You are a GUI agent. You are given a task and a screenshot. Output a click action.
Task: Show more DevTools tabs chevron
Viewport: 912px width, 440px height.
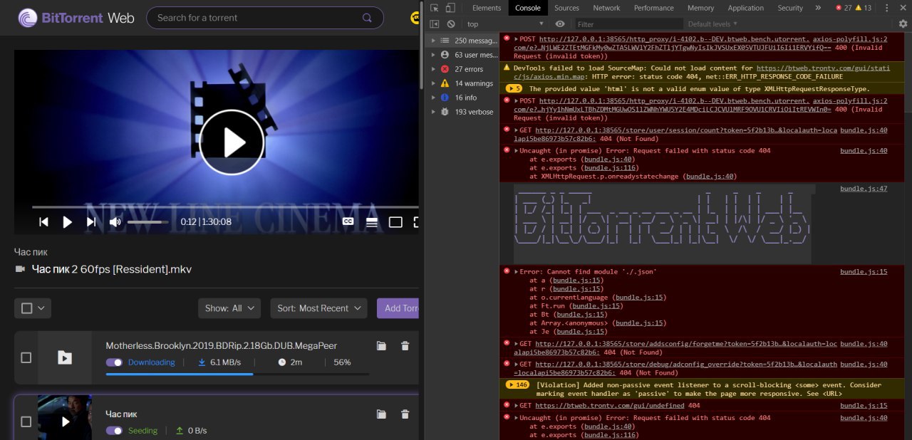[x=817, y=8]
